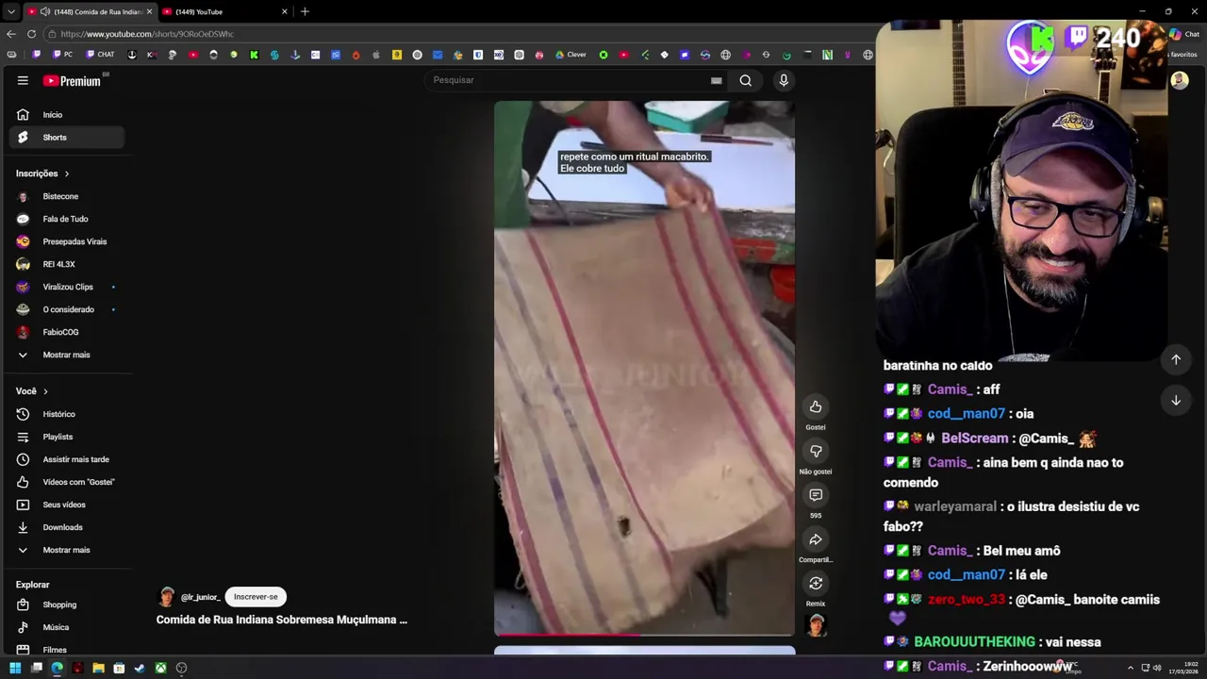Open the YouTube hamburger guide menu
The image size is (1207, 679).
pos(23,80)
